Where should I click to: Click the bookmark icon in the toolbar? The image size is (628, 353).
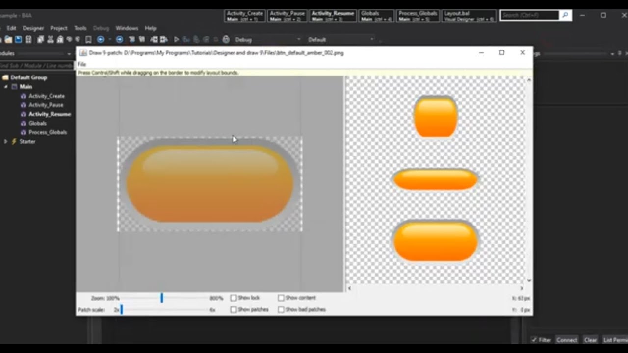(x=88, y=39)
